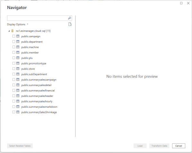Click table icon beside public.store
The image size is (192, 153).
coord(18,69)
